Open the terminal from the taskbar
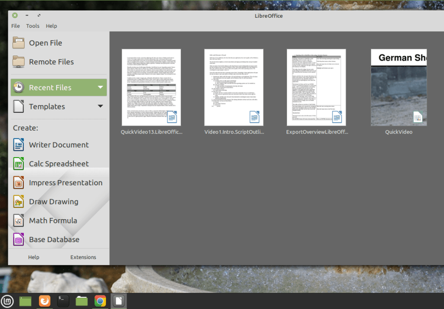The height and width of the screenshot is (309, 444). coord(63,301)
